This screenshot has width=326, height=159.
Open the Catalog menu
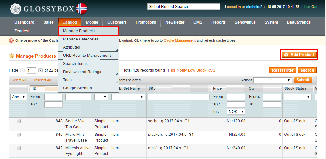(70, 22)
